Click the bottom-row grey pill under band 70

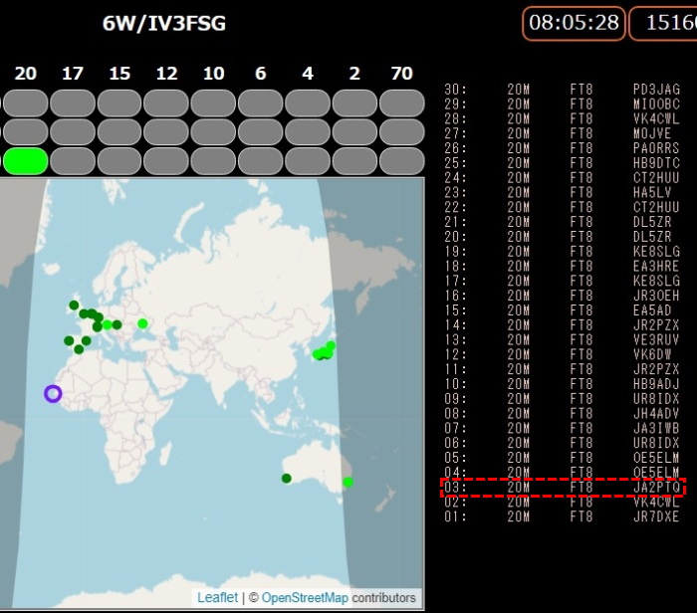402,161
